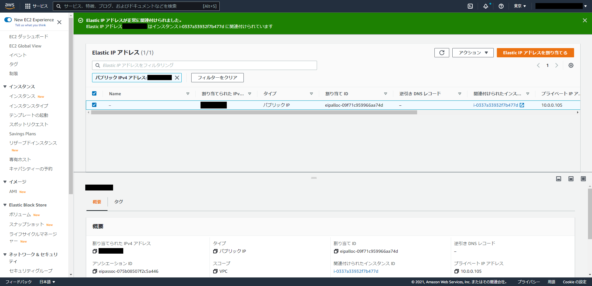The height and width of the screenshot is (286, 592).
Task: Open the フィードバック footer link
Action: point(19,282)
